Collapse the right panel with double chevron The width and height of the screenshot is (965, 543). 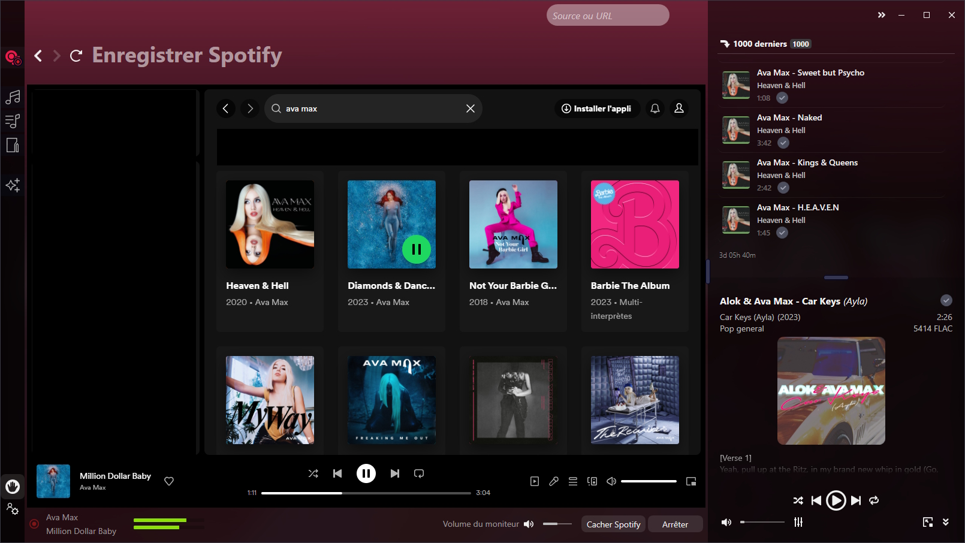882,15
